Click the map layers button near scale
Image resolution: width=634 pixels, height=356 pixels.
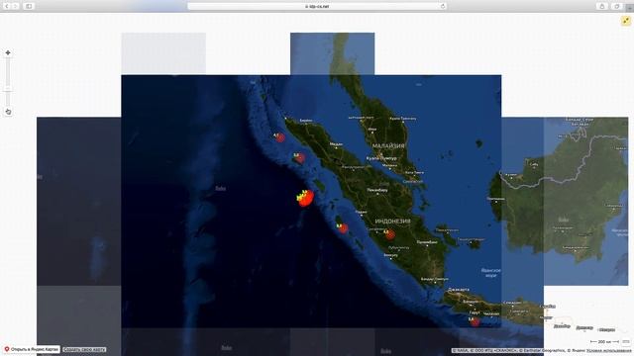point(626,342)
